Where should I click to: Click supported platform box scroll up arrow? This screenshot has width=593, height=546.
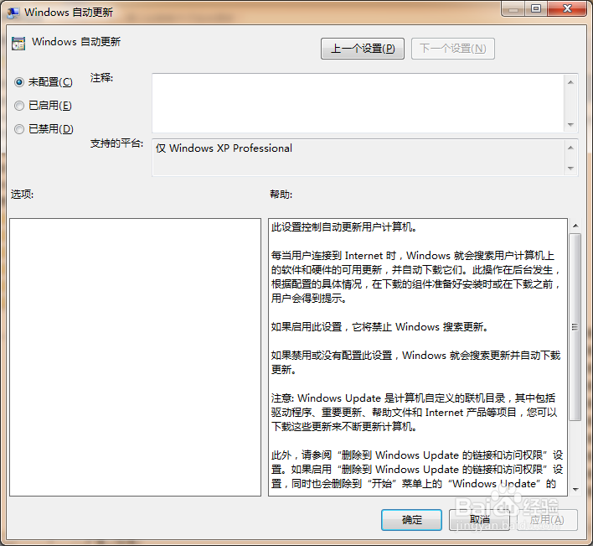coord(570,148)
